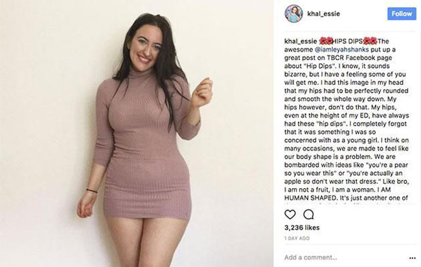
Task: Follow khal_essie with the blue Follow button
Action: click(x=402, y=14)
